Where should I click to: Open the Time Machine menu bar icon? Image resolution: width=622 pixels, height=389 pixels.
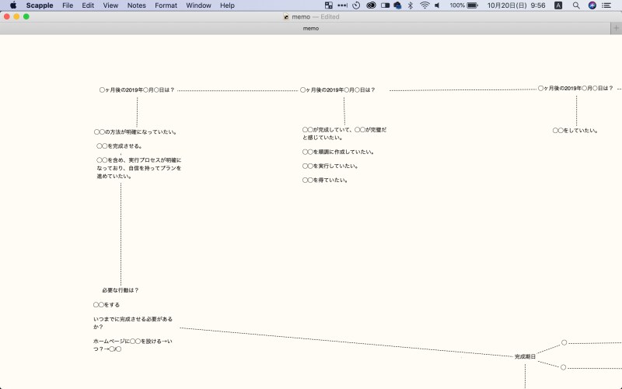pyautogui.click(x=356, y=5)
